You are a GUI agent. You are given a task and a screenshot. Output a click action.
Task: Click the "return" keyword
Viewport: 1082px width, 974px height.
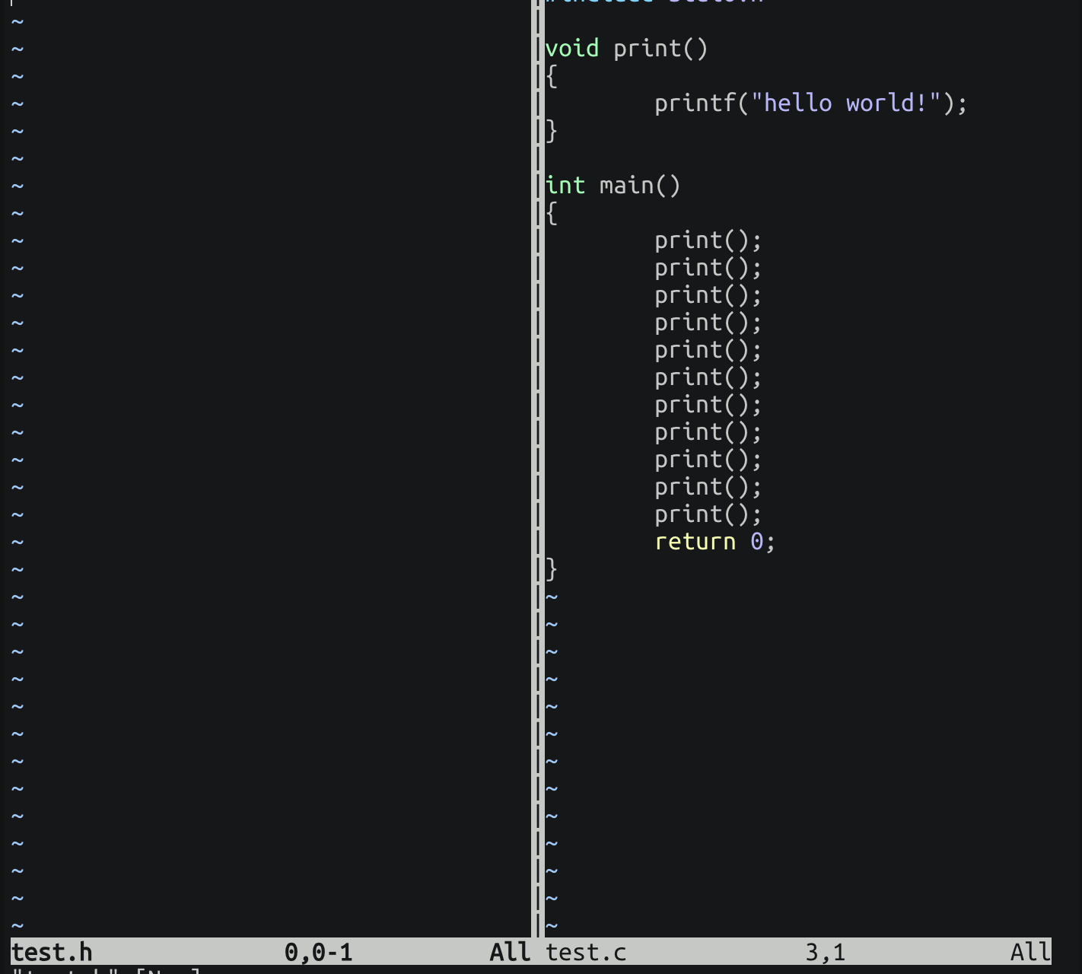pyautogui.click(x=695, y=542)
